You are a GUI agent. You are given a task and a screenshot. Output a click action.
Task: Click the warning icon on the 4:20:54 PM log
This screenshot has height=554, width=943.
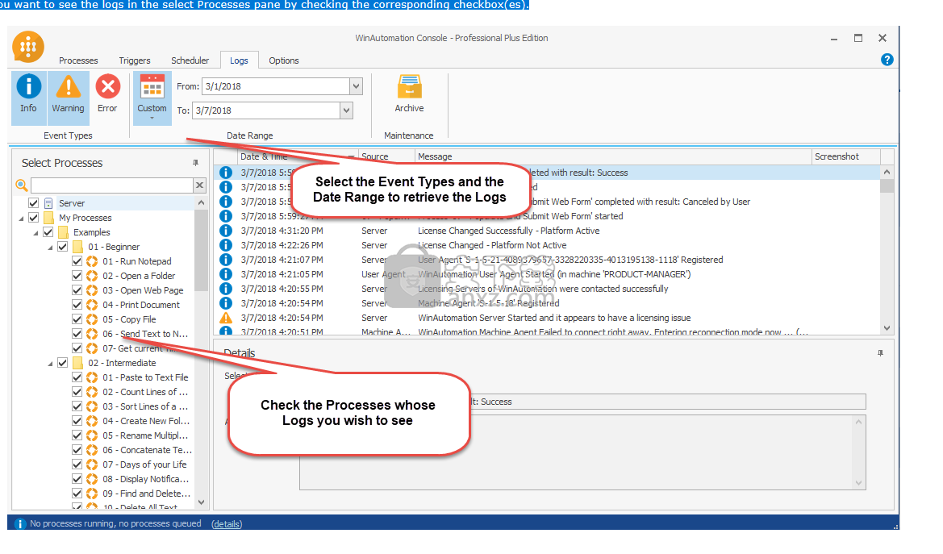226,318
